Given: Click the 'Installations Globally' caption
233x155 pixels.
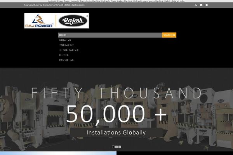Looking at the screenshot, I should pyautogui.click(x=116, y=133).
